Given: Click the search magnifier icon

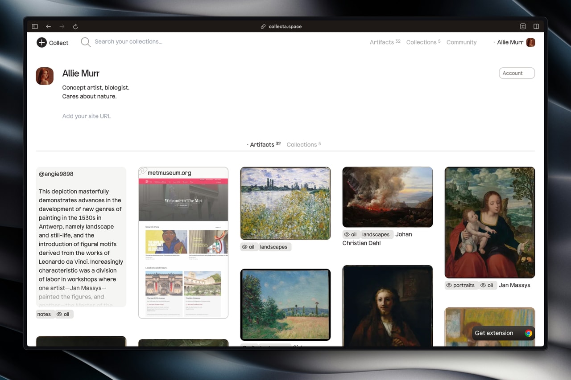Looking at the screenshot, I should click(85, 42).
